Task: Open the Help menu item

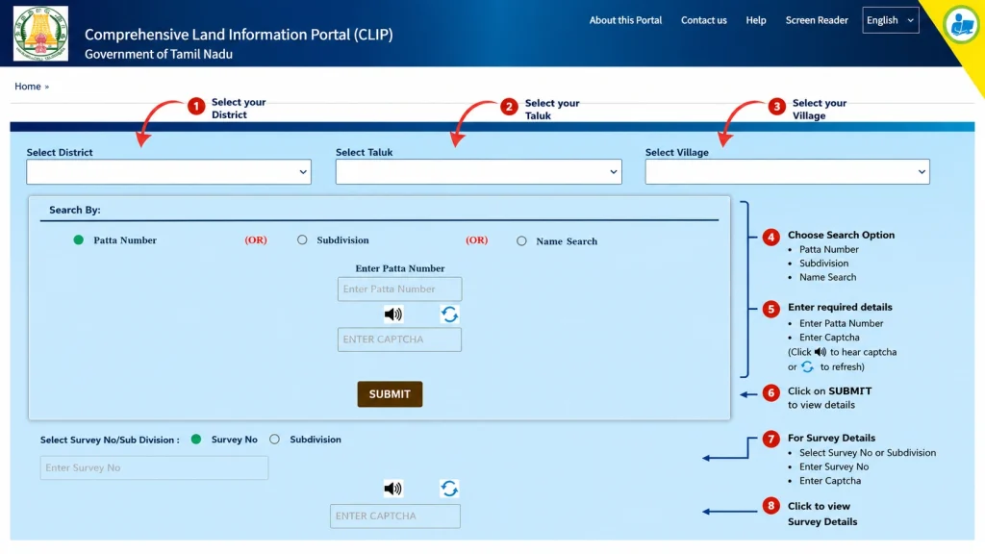Action: (x=756, y=20)
